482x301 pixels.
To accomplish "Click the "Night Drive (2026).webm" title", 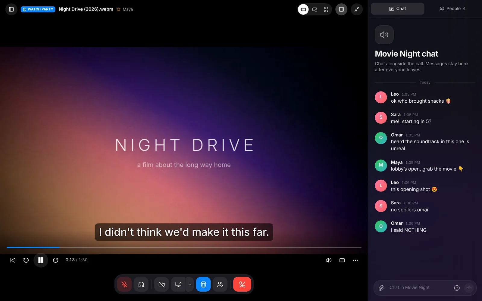I will [x=86, y=9].
